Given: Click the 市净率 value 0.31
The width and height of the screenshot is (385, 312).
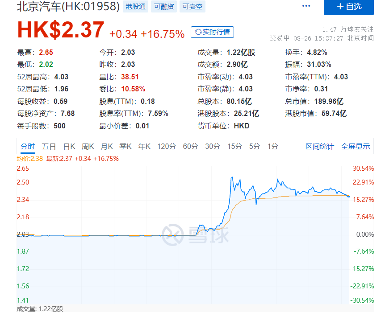Looking at the screenshot, I should coord(321,89).
